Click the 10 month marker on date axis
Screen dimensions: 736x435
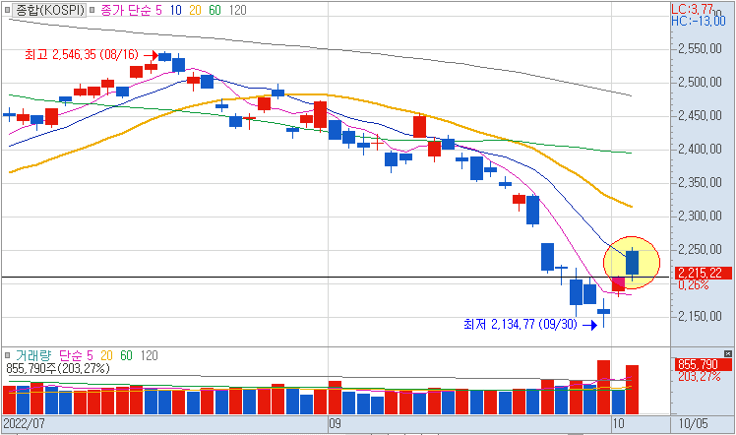(619, 424)
